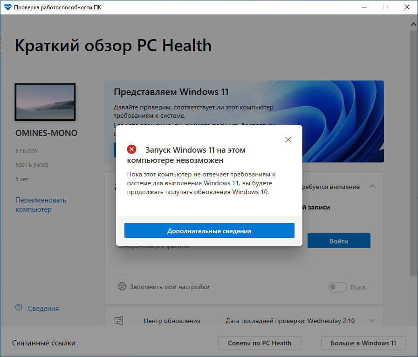This screenshot has height=357, width=418.
Task: Click the scroll up arrow
Action: tap(413, 25)
